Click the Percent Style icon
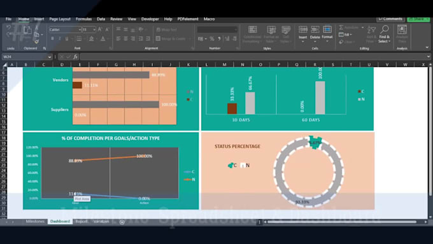433x244 pixels. coord(212,39)
